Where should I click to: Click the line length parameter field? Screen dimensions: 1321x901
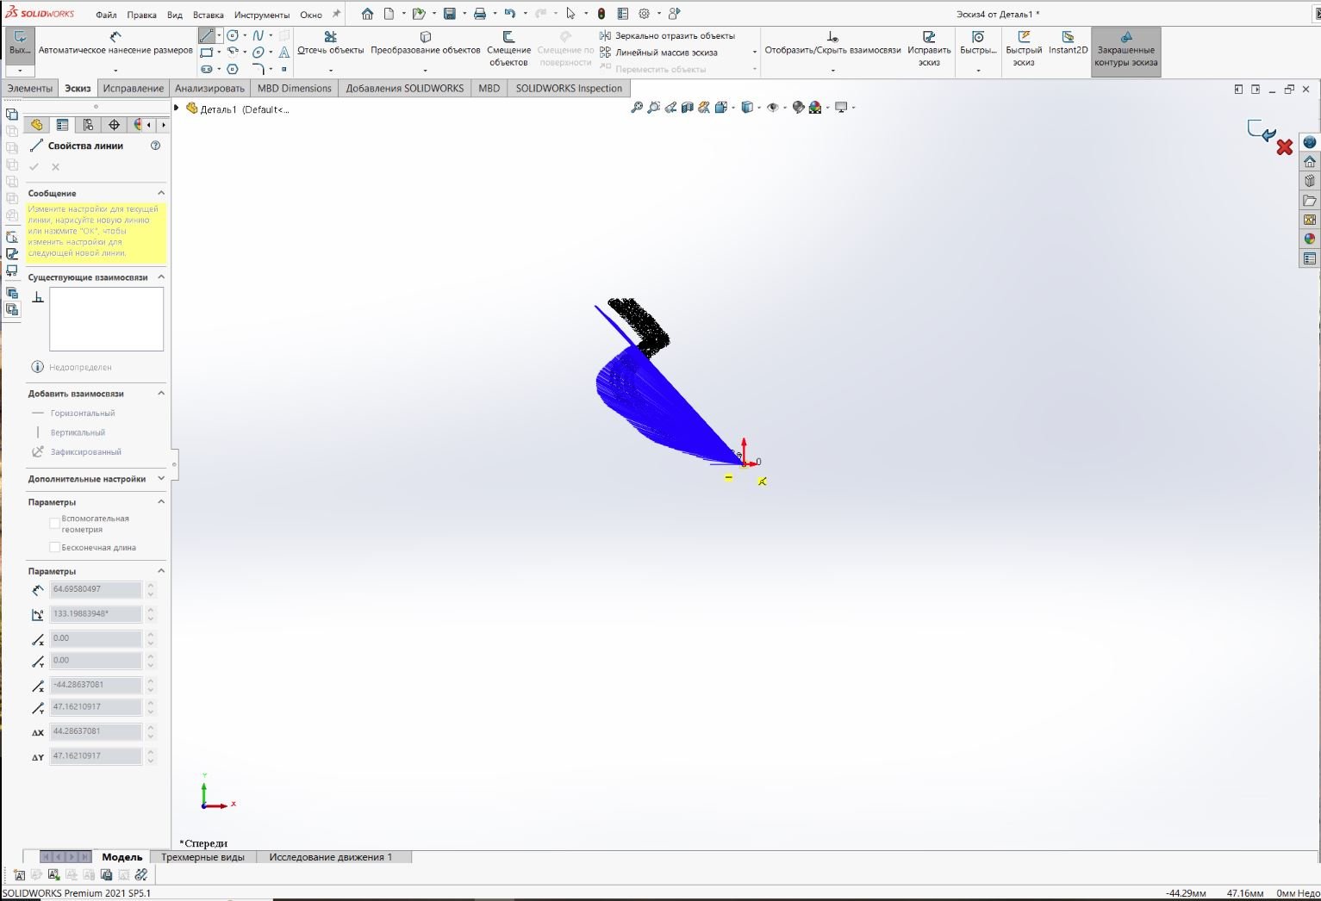[95, 589]
